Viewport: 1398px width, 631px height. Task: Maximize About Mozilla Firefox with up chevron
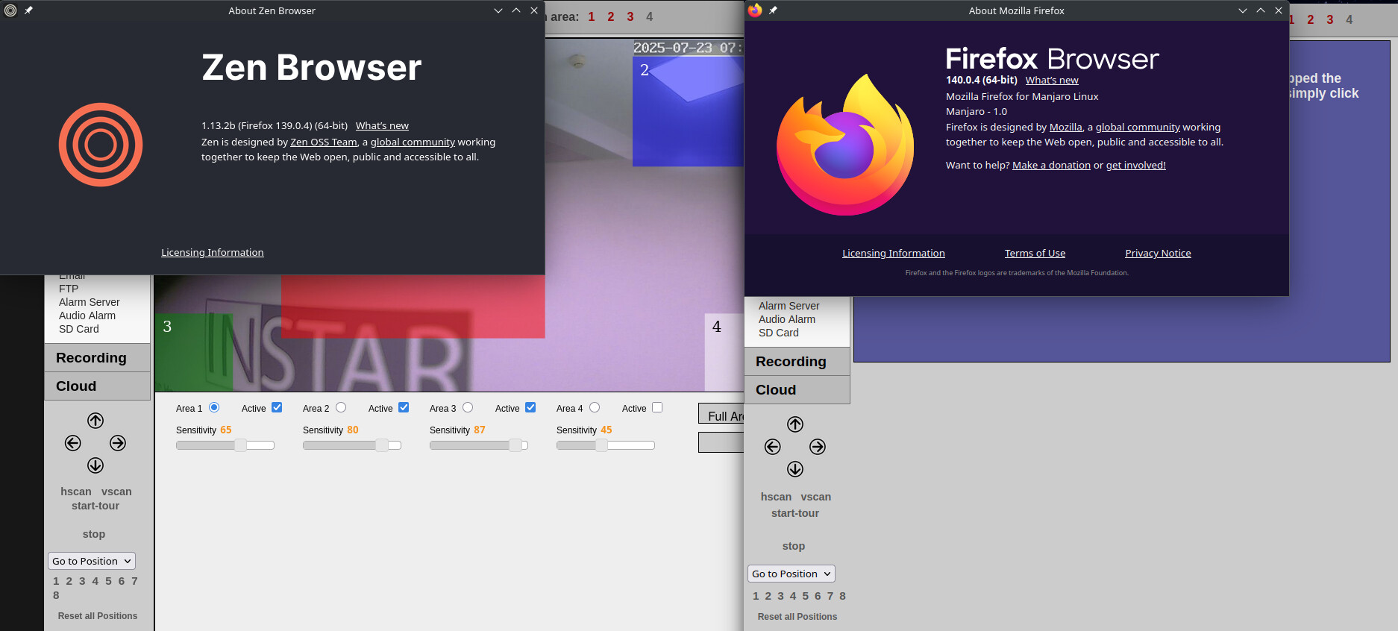(1261, 10)
